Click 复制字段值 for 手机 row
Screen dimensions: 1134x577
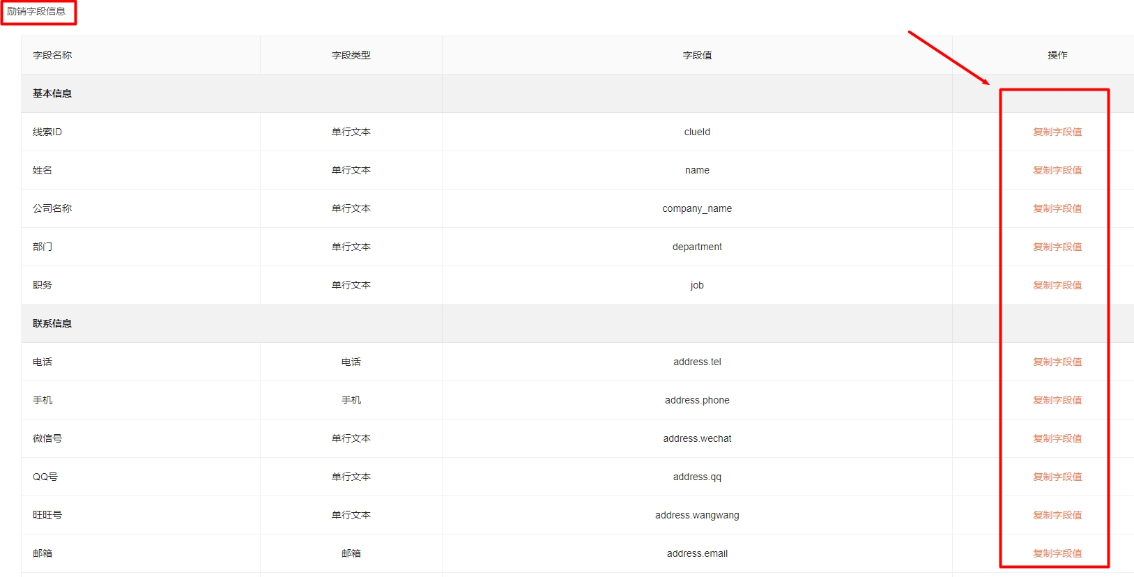[x=1057, y=400]
